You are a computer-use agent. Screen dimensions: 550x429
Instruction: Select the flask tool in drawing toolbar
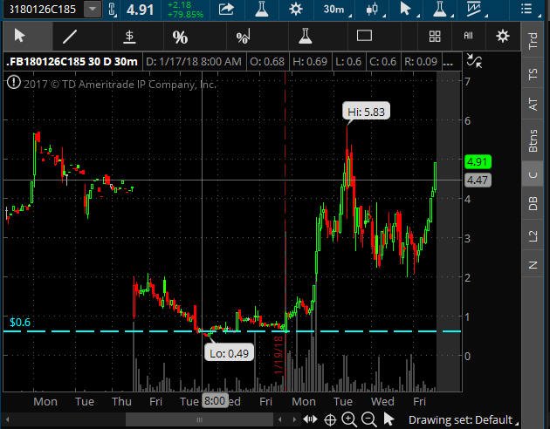306,36
